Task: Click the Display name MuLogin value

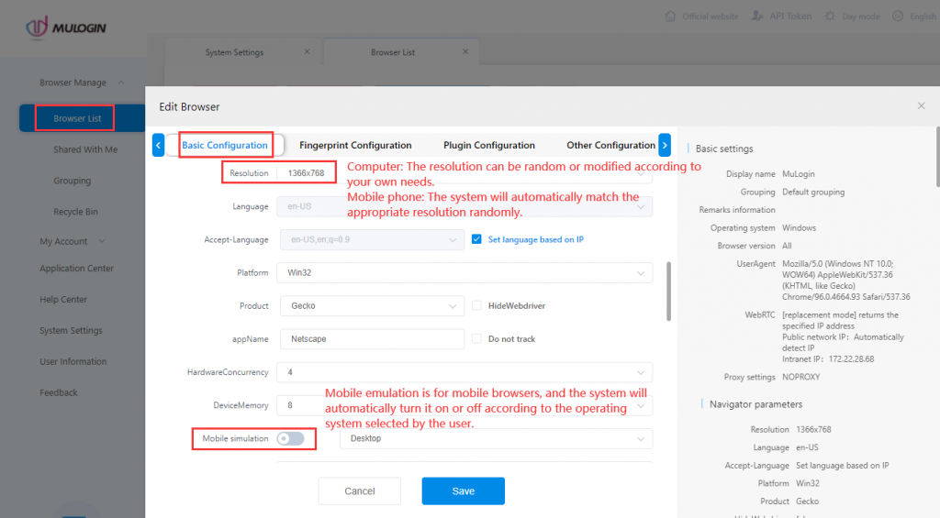Action: [x=799, y=174]
